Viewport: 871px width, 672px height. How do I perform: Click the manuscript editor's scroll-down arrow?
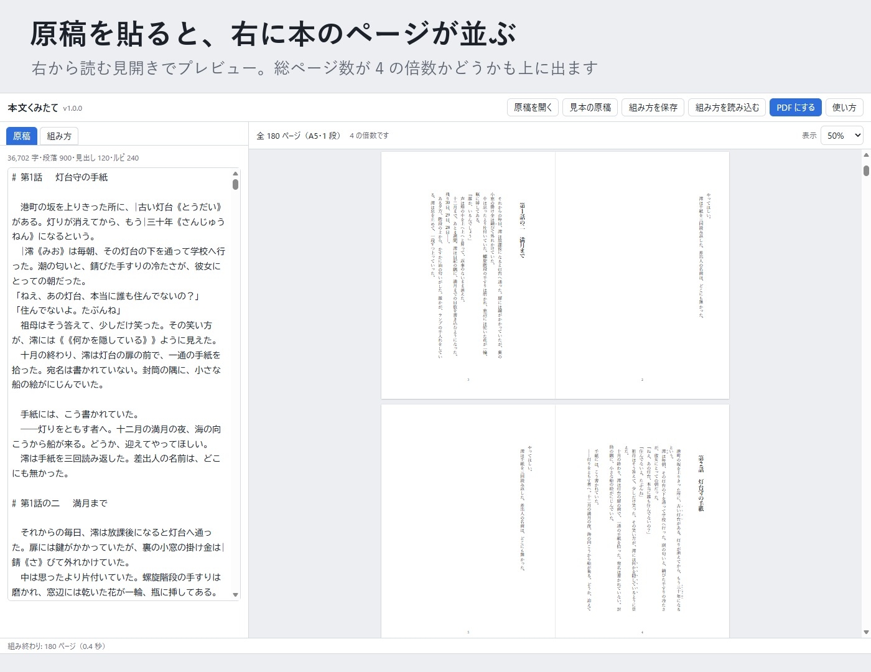[x=235, y=595]
